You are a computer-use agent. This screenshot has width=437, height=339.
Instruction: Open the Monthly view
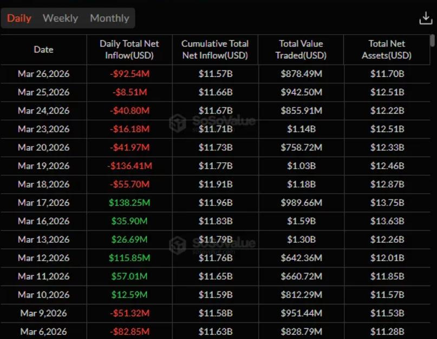109,18
